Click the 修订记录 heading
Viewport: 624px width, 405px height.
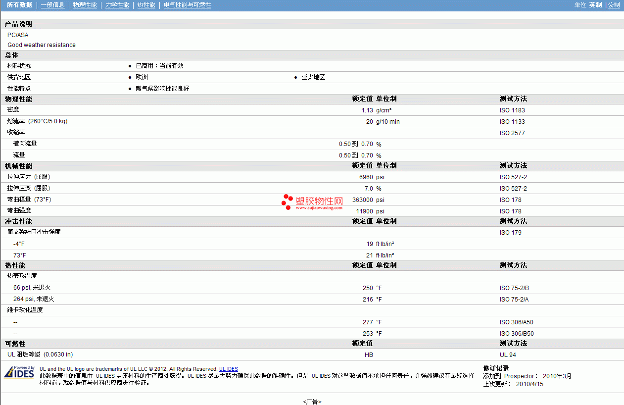(496, 368)
